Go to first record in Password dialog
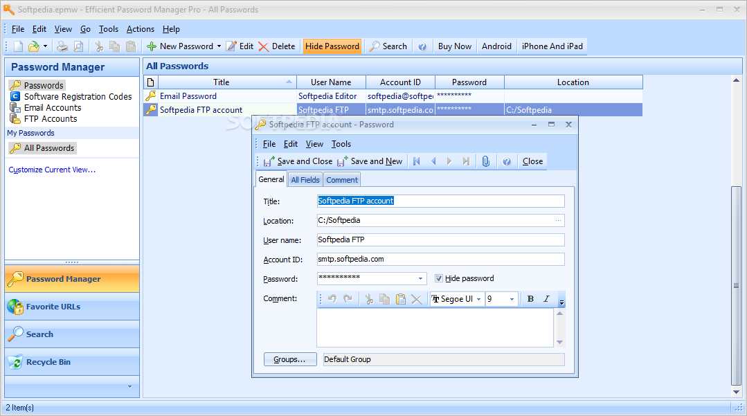Image resolution: width=747 pixels, height=416 pixels. point(417,161)
